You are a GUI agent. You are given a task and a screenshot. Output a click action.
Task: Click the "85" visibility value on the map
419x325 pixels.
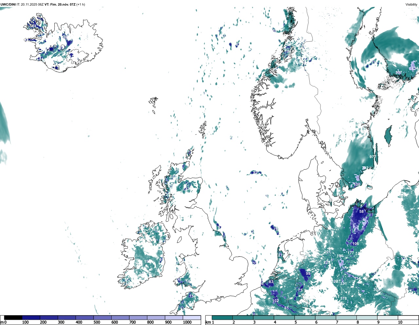point(286,308)
